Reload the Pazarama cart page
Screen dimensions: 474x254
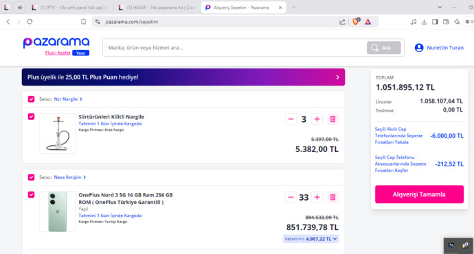tap(30, 22)
